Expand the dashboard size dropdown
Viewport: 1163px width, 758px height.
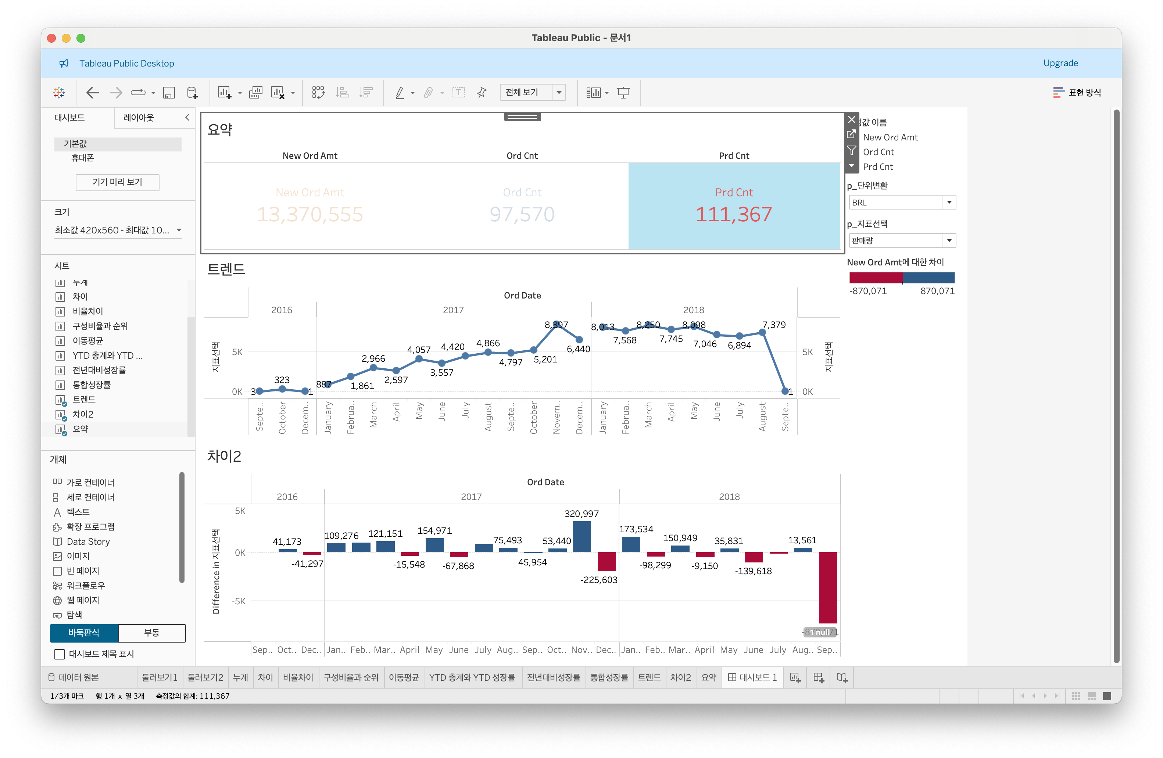click(179, 230)
